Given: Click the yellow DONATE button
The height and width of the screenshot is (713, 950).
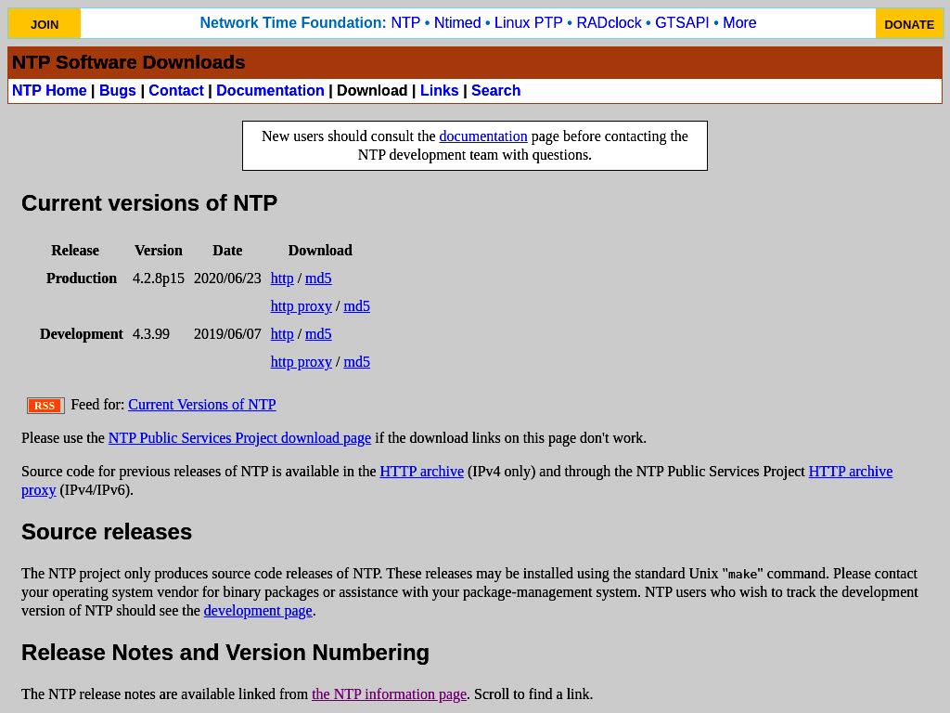Looking at the screenshot, I should tap(909, 23).
